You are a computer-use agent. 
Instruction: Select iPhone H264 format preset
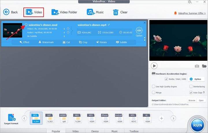pyautogui.click(x=106, y=118)
